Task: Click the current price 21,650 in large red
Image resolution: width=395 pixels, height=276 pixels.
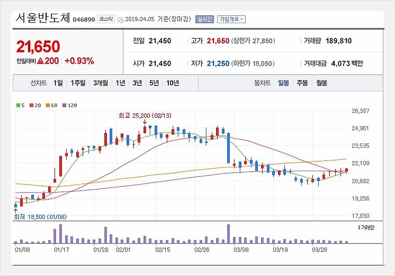Action: coord(38,47)
